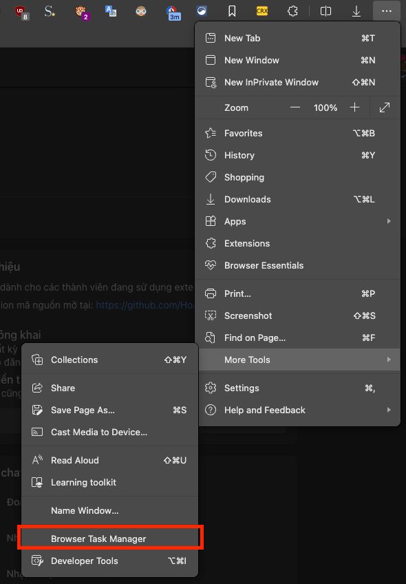
Task: Open Developer Tools
Action: point(110,561)
